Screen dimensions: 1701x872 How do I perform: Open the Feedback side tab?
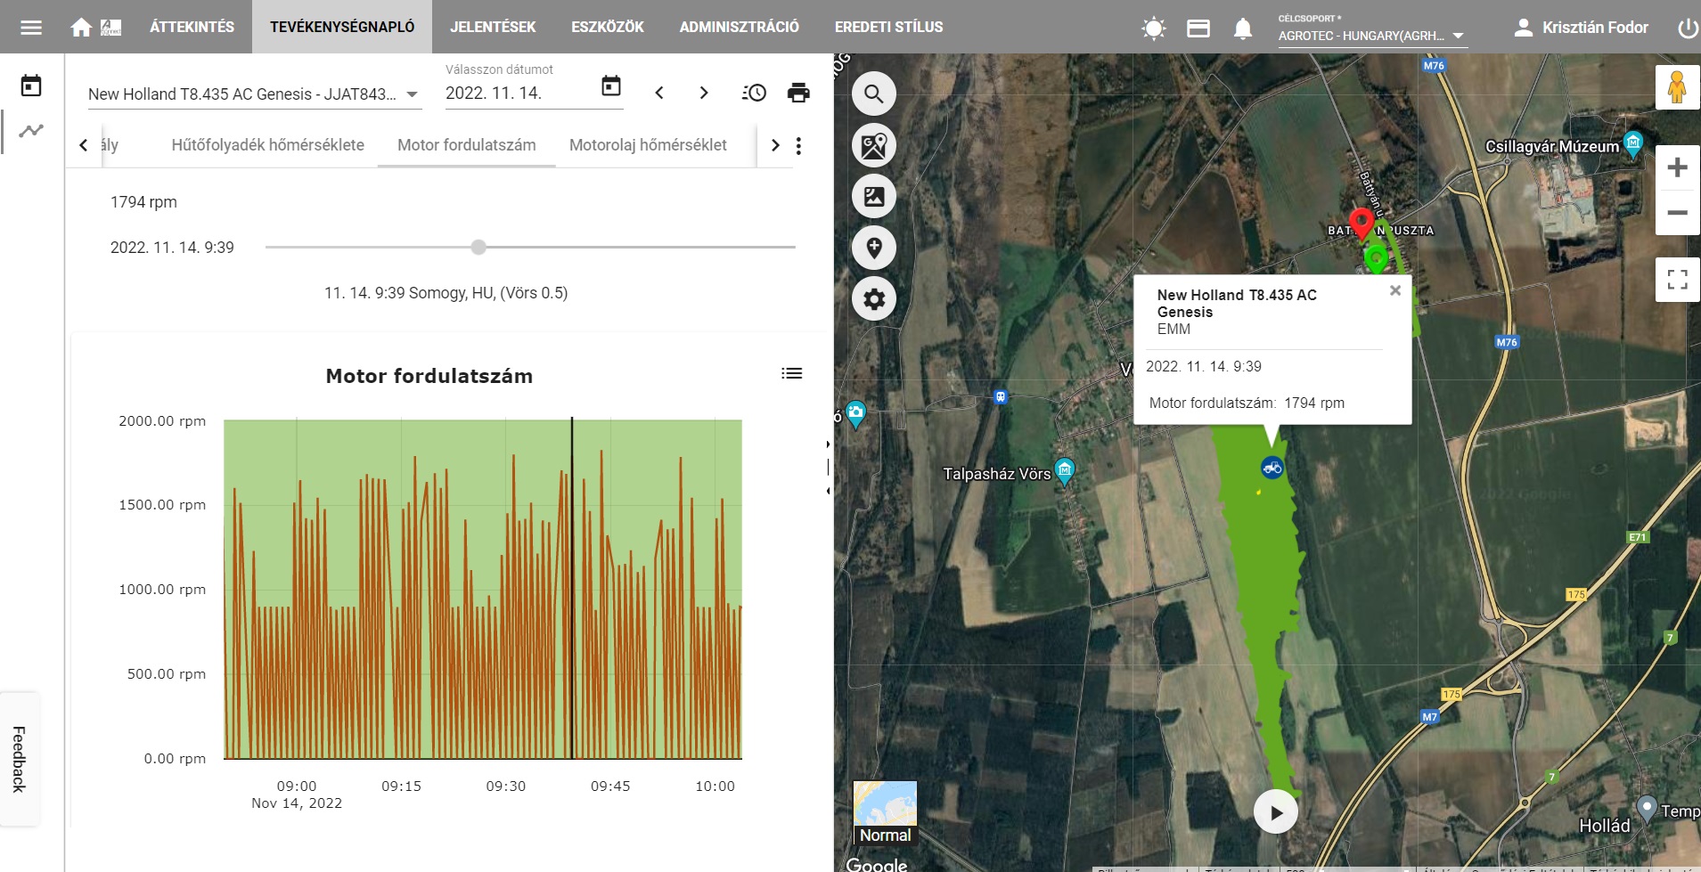tap(19, 760)
